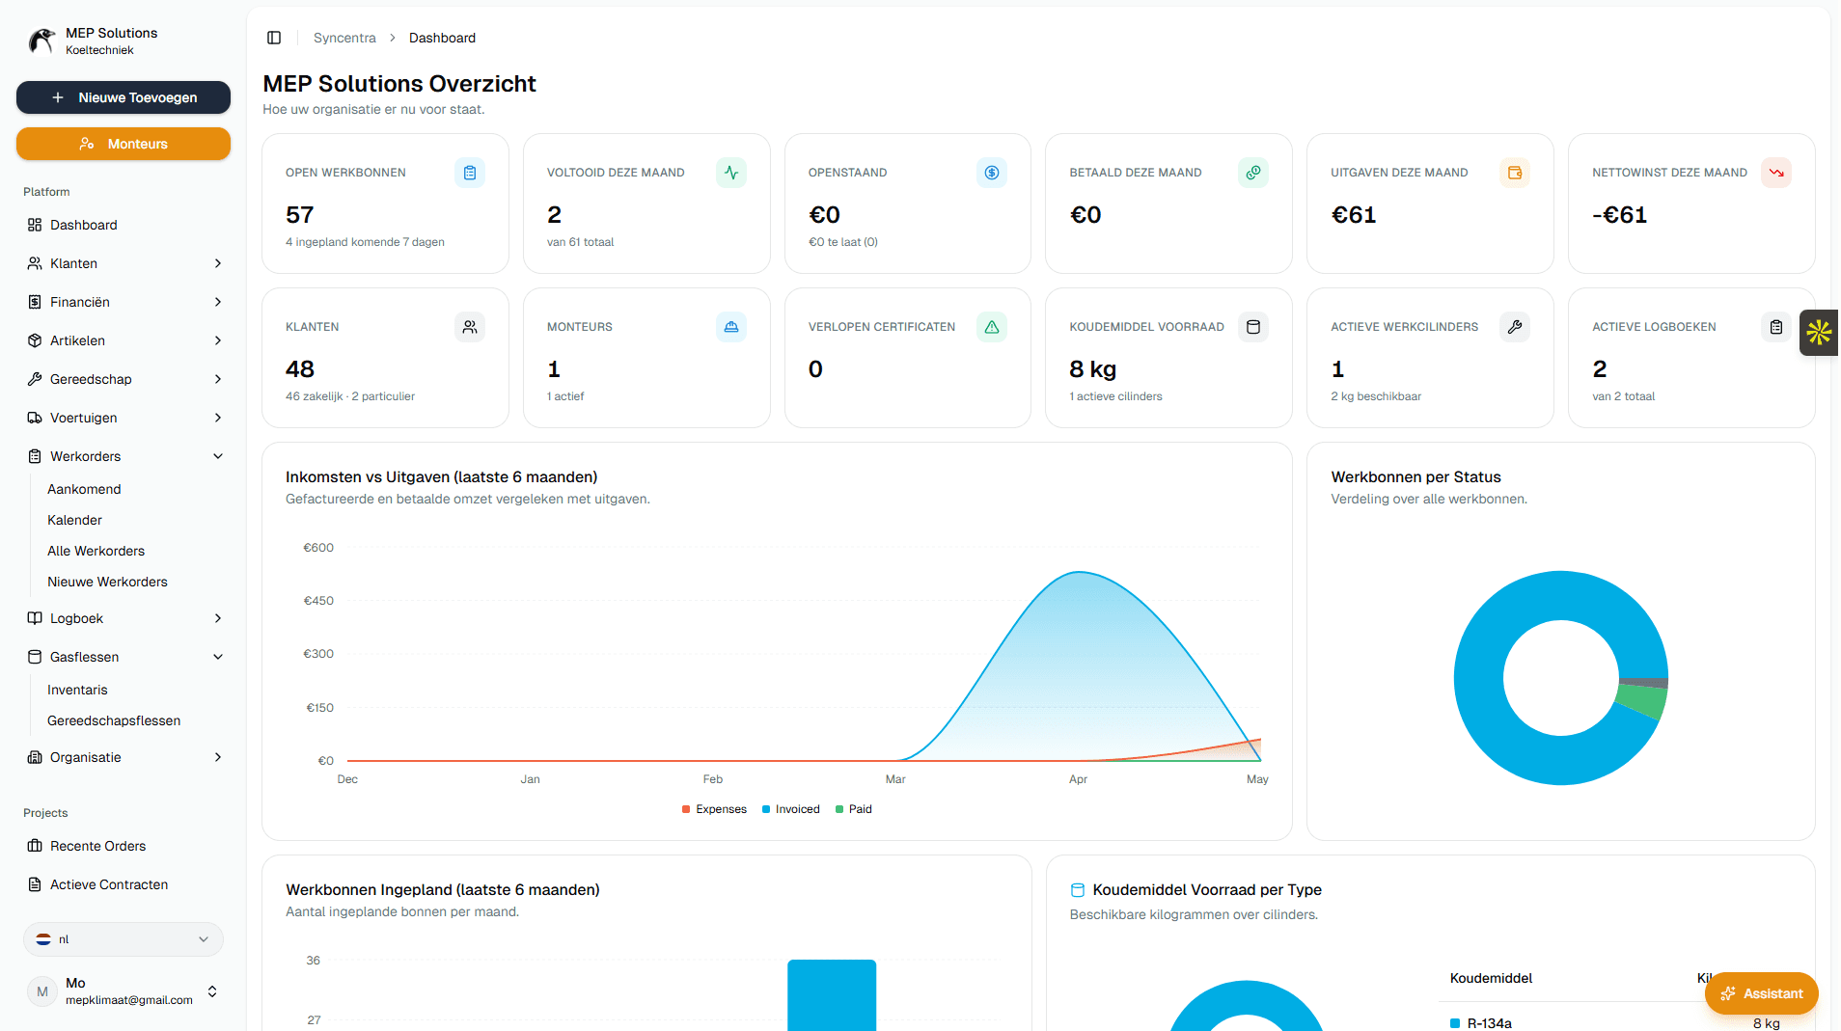Toggle Invoiced series in chart legend
This screenshot has width=1841, height=1031.
pos(790,809)
